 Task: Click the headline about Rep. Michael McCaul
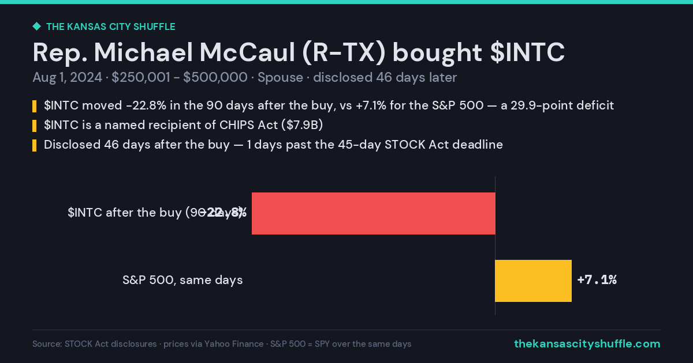coord(299,52)
